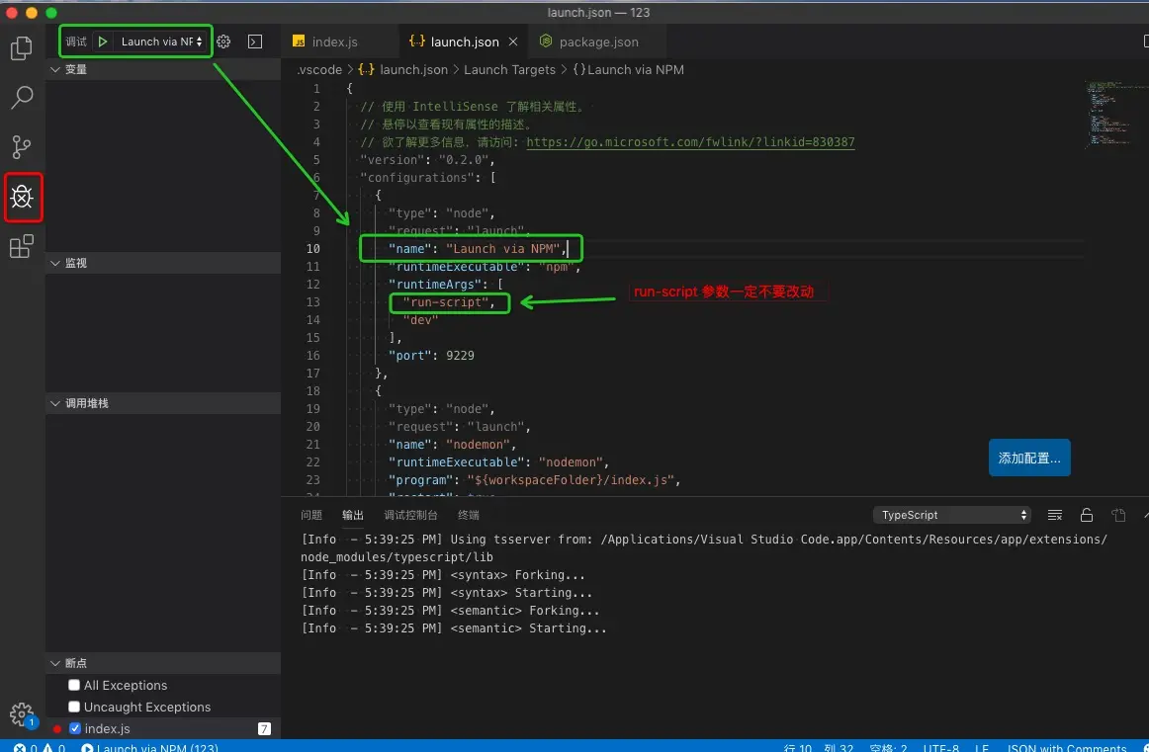This screenshot has height=752, width=1149.
Task: Click UTF-8 encoding in status bar
Action: (941, 748)
